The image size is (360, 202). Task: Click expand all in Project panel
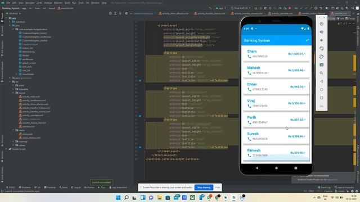coord(115,13)
